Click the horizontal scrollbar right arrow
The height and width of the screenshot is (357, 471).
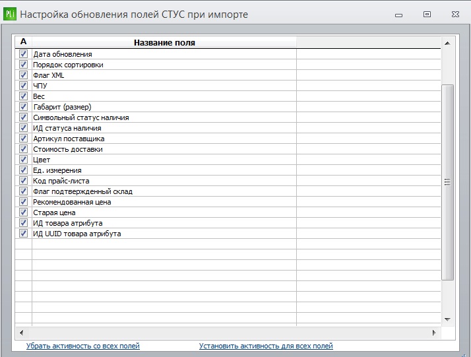(x=434, y=333)
